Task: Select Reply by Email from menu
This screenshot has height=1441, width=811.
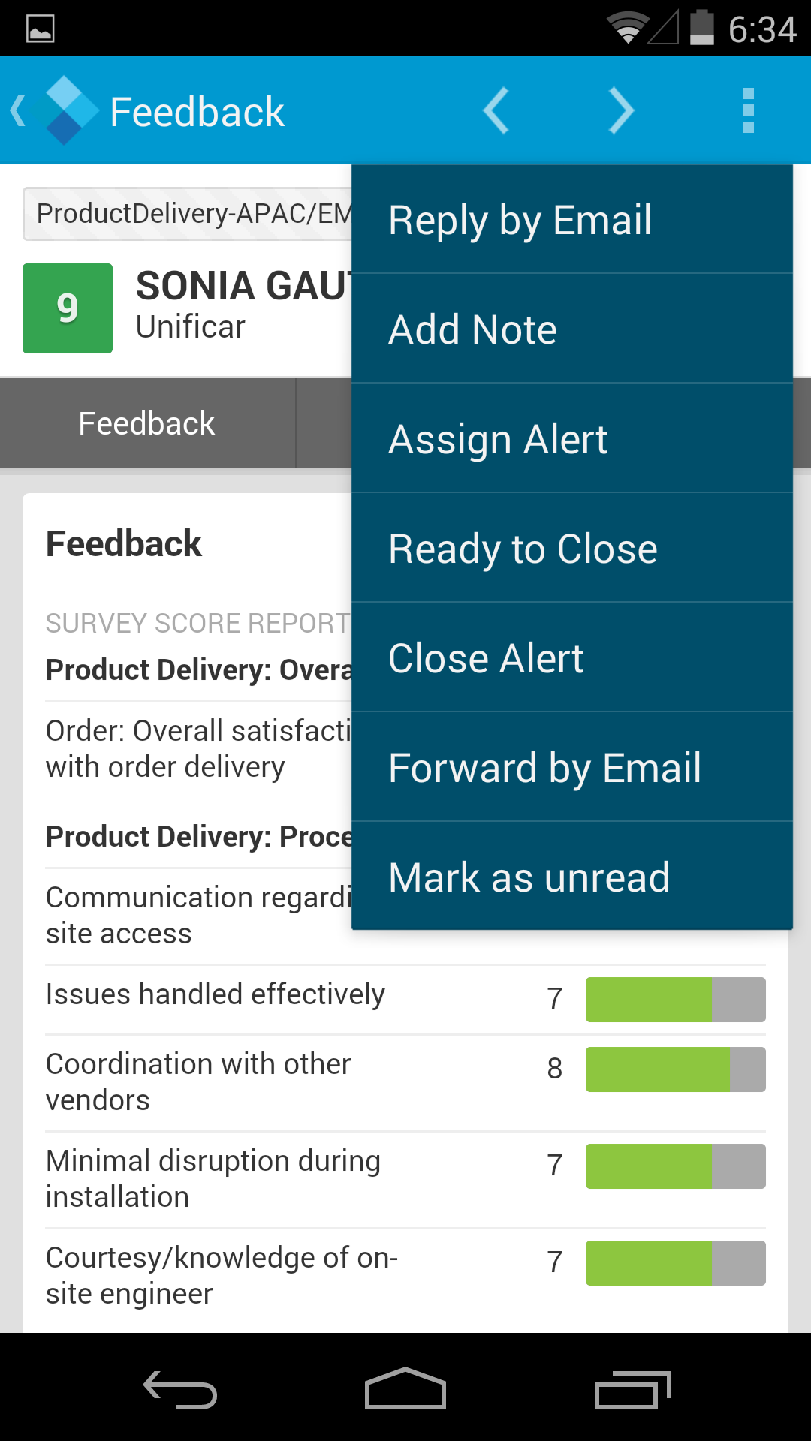Action: click(571, 220)
